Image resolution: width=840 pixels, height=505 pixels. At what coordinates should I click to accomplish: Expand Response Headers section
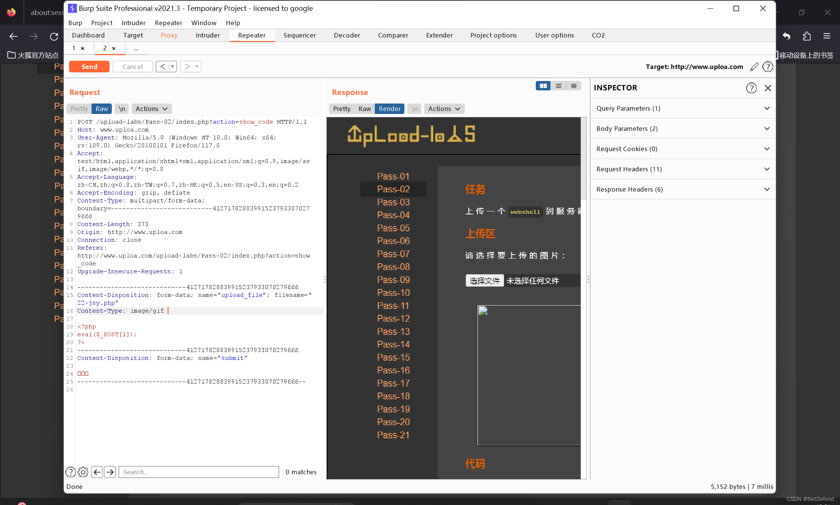(683, 189)
